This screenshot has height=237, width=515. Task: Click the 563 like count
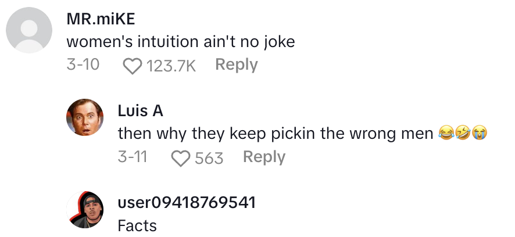click(x=209, y=157)
